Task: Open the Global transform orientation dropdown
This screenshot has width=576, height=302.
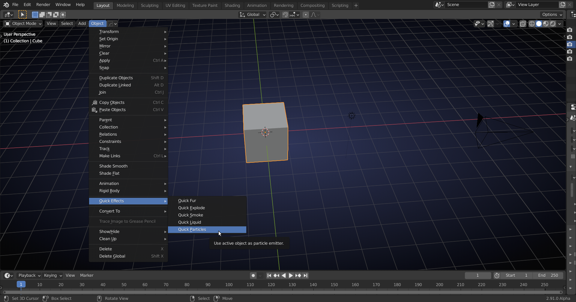Action: [252, 14]
